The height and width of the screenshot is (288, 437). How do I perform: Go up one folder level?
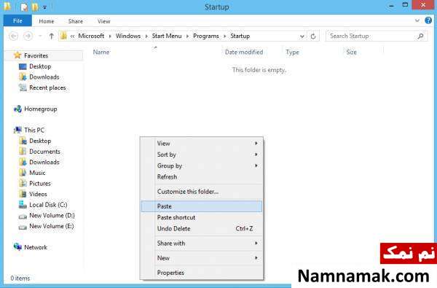(x=51, y=36)
